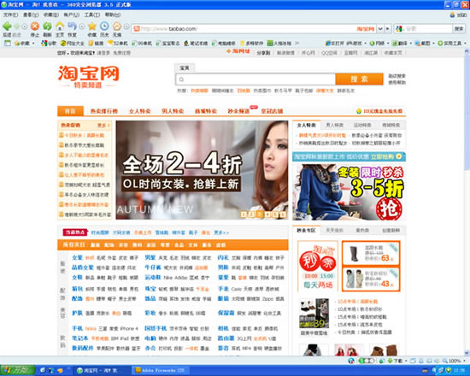The width and height of the screenshot is (470, 376).
Task: Click the screenshot (截图) tool icon
Action: pos(418,44)
